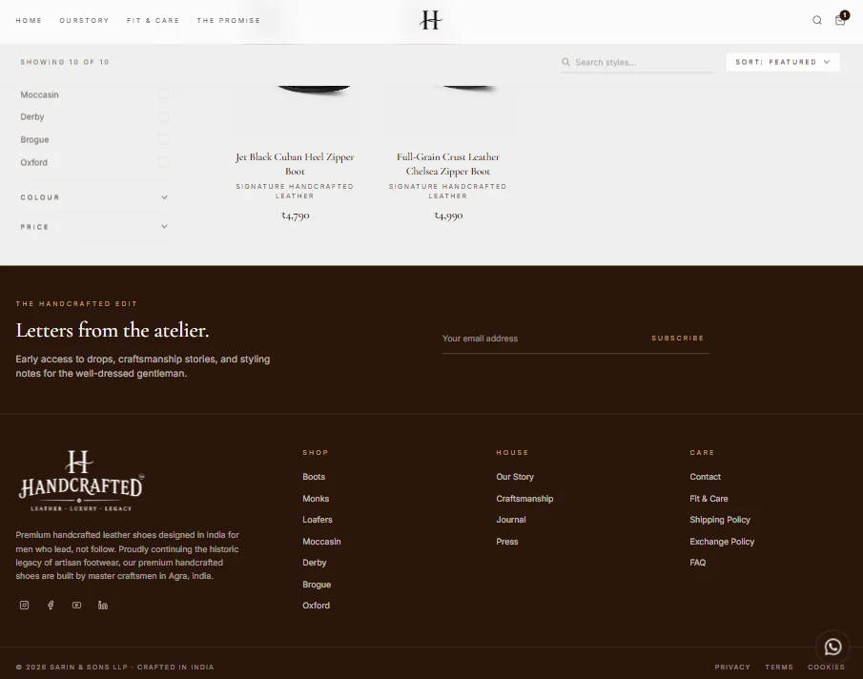Open the Exchange Policy footer link
This screenshot has width=863, height=679.
(x=722, y=542)
